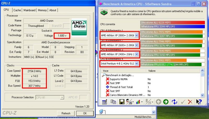Switch to the CPU tab in CPU-Z
This screenshot has width=209, height=119.
(6, 10)
